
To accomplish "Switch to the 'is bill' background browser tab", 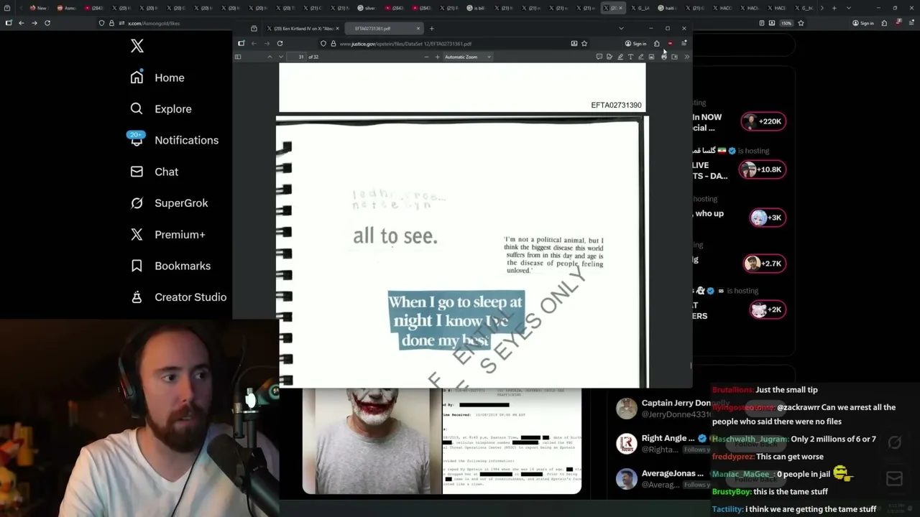I will click(x=476, y=8).
